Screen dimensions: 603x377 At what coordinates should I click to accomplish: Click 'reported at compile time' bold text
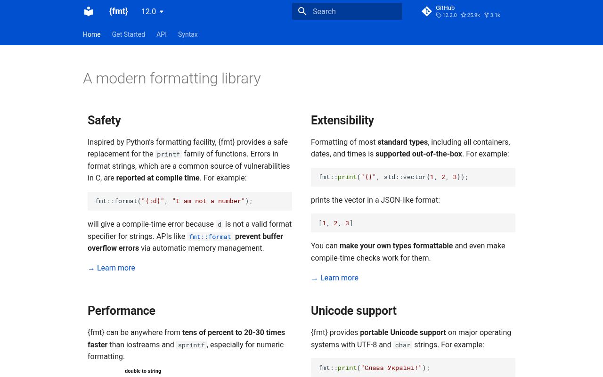coord(158,178)
